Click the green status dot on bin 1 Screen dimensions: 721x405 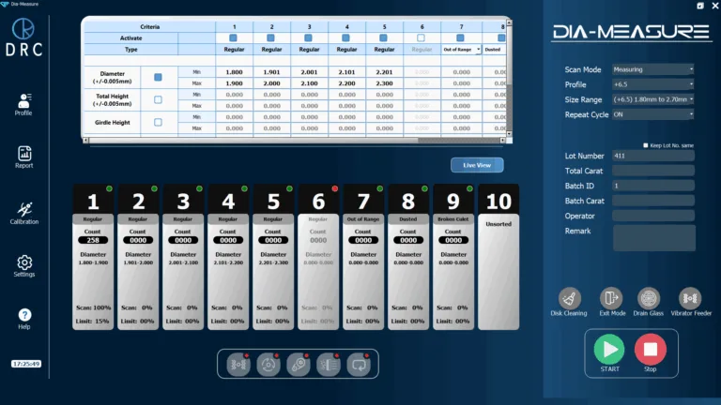pos(109,188)
